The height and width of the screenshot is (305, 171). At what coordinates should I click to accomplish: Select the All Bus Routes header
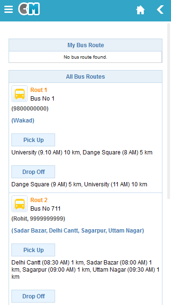coord(85,77)
